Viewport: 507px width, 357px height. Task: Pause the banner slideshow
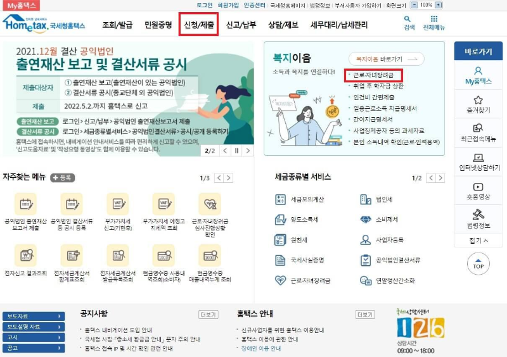point(236,151)
